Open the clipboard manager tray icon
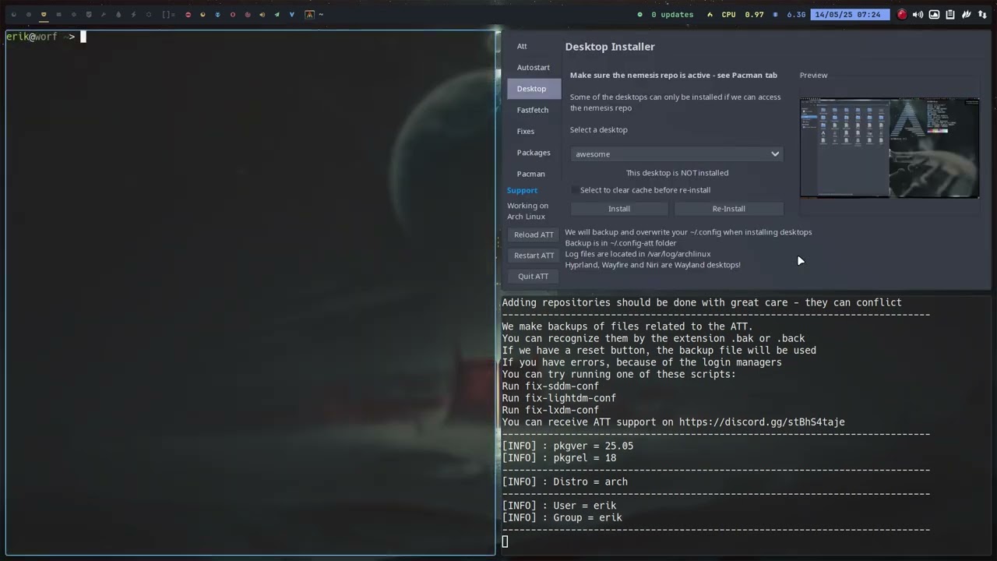The image size is (997, 561). [x=950, y=14]
